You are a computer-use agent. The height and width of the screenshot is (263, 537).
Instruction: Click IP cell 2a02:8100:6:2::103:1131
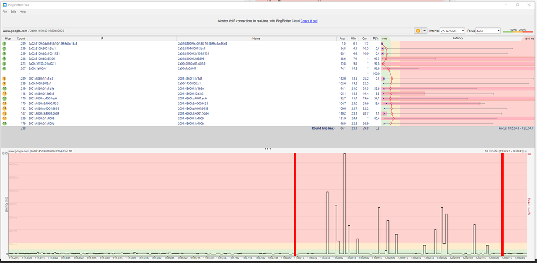click(44, 54)
